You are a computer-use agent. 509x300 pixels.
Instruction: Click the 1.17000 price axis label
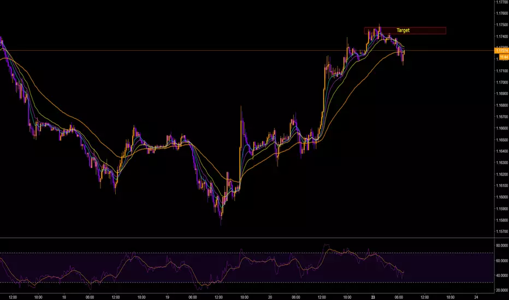502,82
